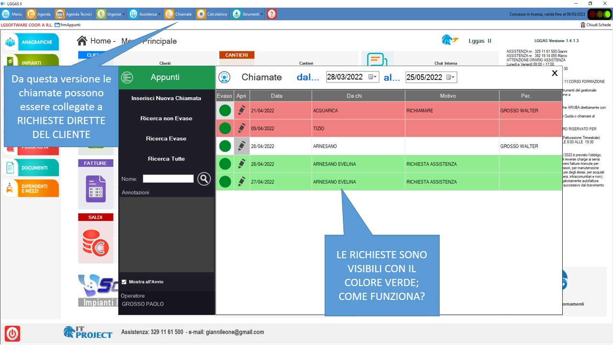Image resolution: width=613 pixels, height=345 pixels.
Task: Close the Chiamate panel with X
Action: coord(555,73)
